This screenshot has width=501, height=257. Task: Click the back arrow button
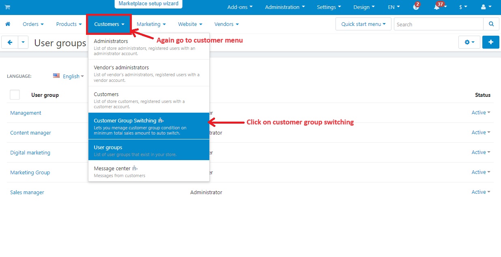10,42
